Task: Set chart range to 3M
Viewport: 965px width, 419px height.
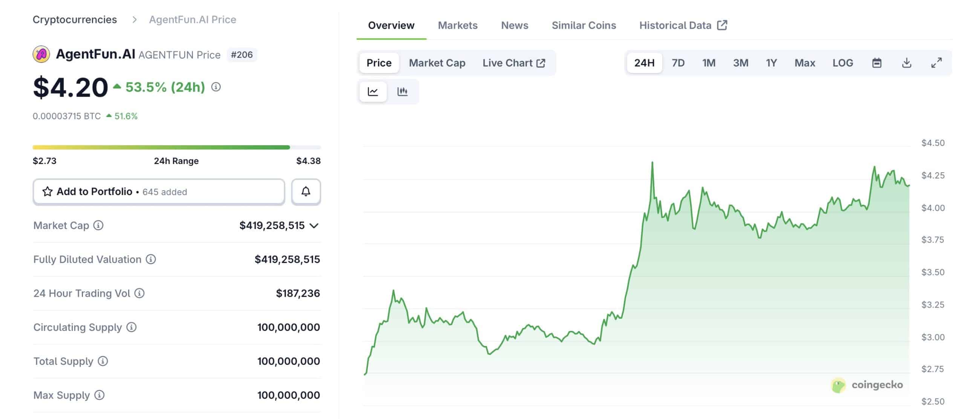Action: pos(741,63)
